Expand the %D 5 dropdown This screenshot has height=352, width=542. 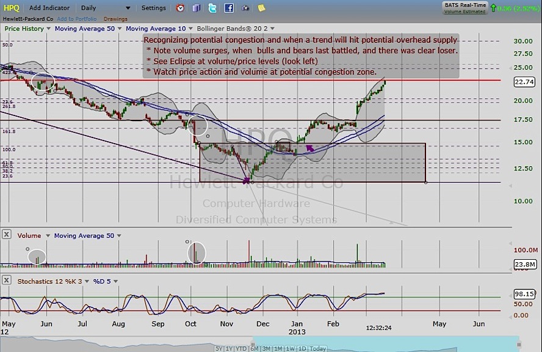[115, 281]
